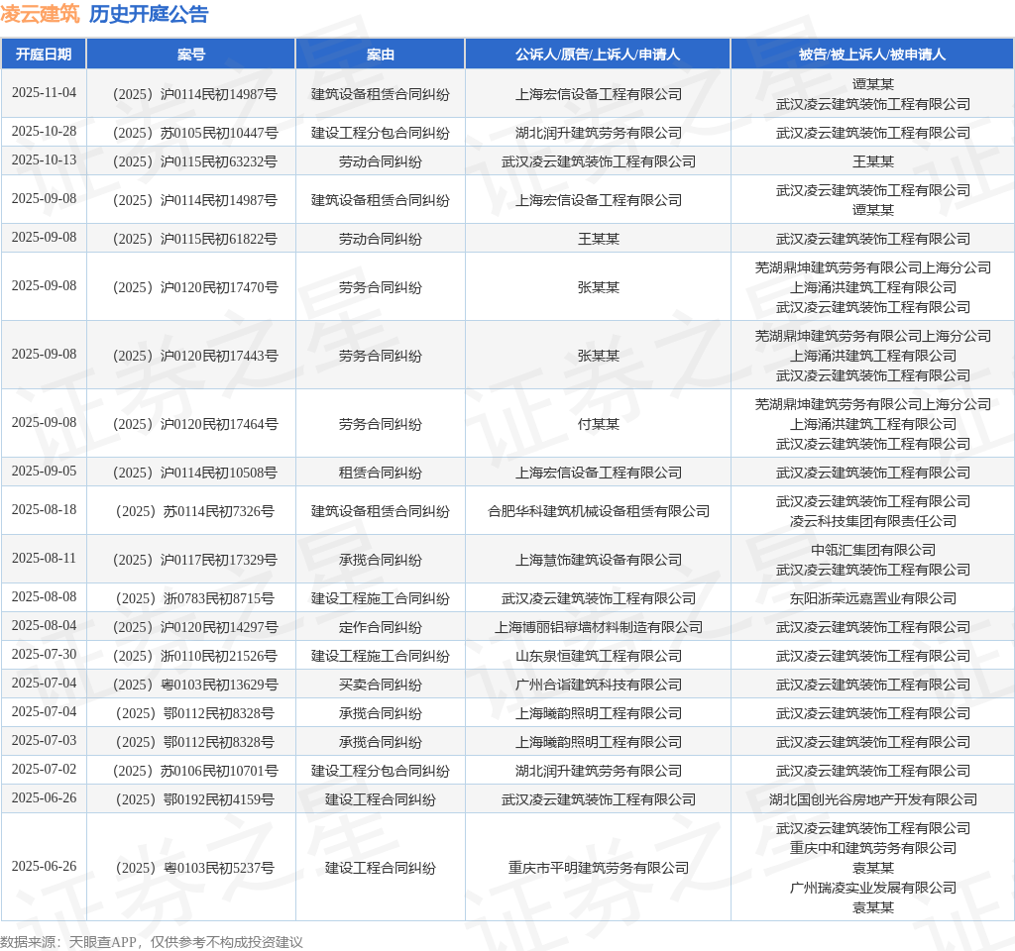This screenshot has width=1015, height=951.
Task: Click 建设工程施工合同纠纷 in the 2025-07-30 row
Action: click(381, 656)
